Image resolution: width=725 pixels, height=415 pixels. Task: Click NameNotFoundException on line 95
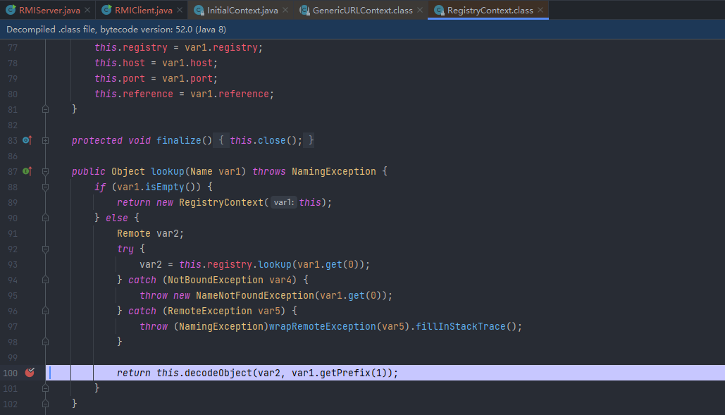[255, 295]
